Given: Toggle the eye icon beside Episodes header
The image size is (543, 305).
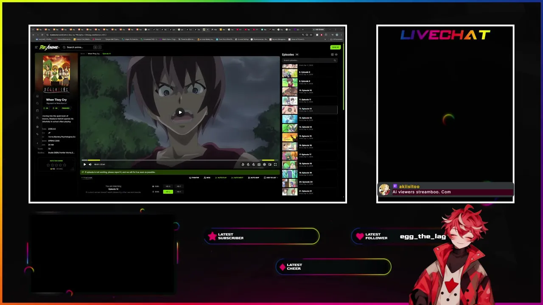Looking at the screenshot, I should coord(336,55).
